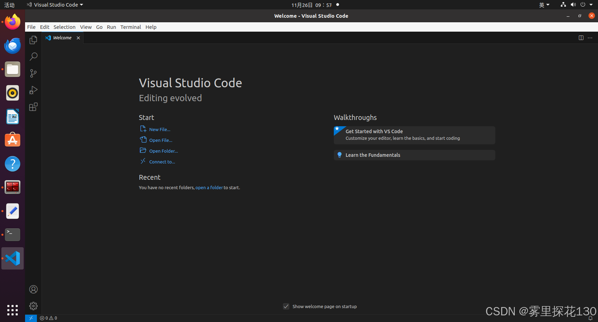This screenshot has width=598, height=322.
Task: Select the Run and Debug icon
Action: [33, 90]
